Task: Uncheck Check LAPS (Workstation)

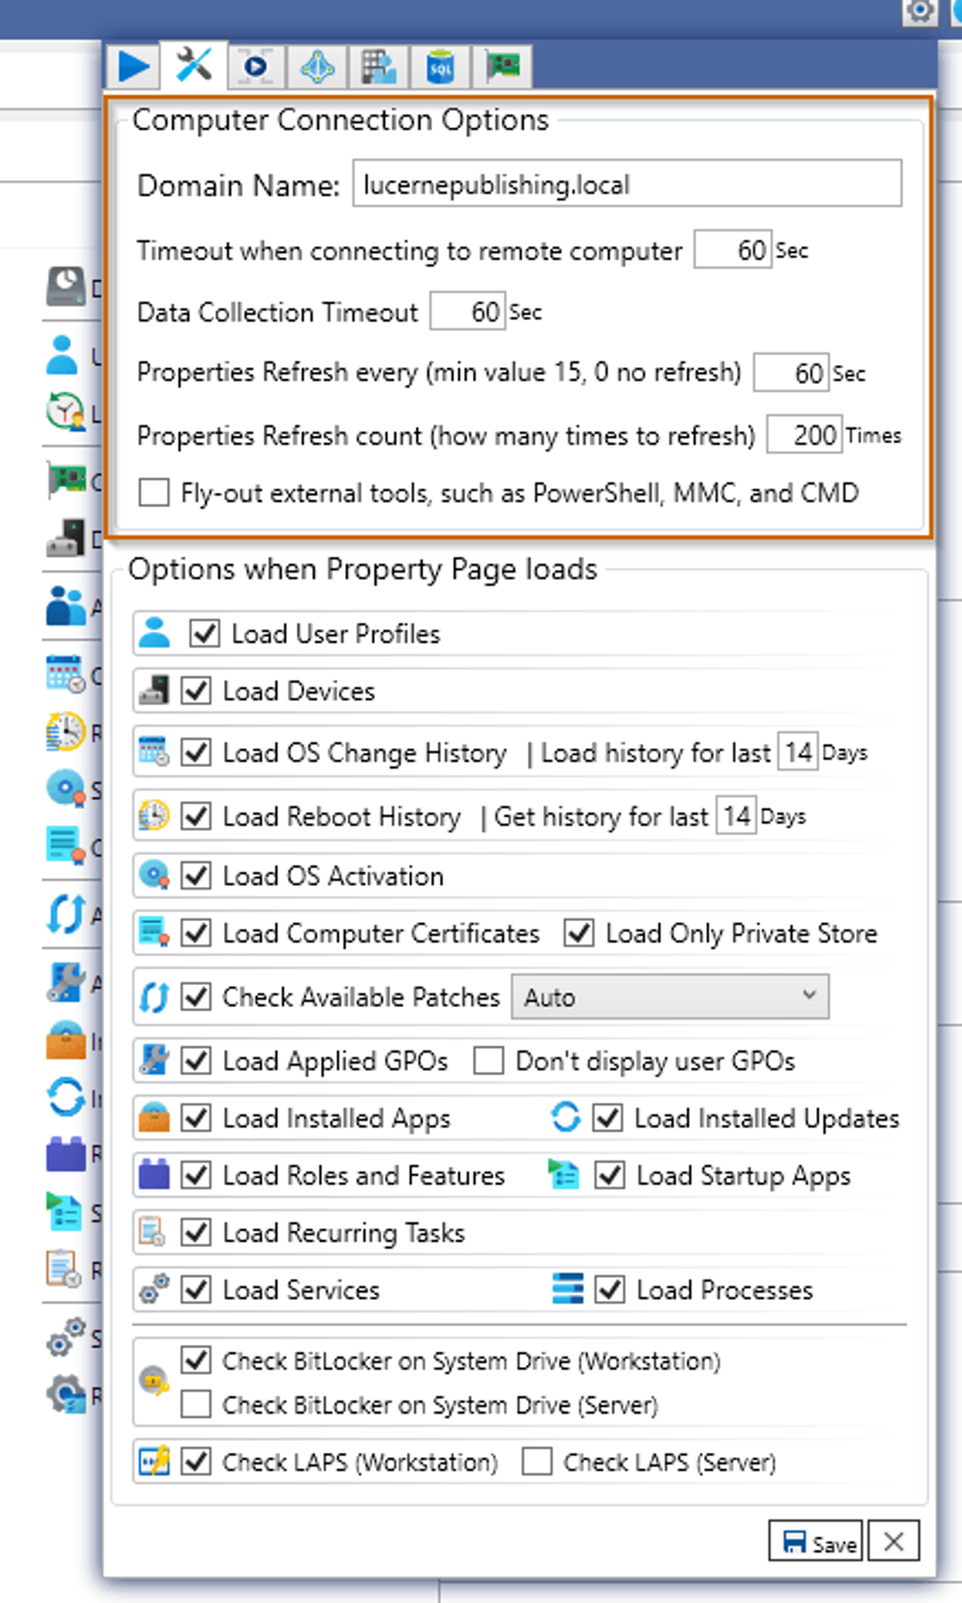Action: coord(196,1461)
